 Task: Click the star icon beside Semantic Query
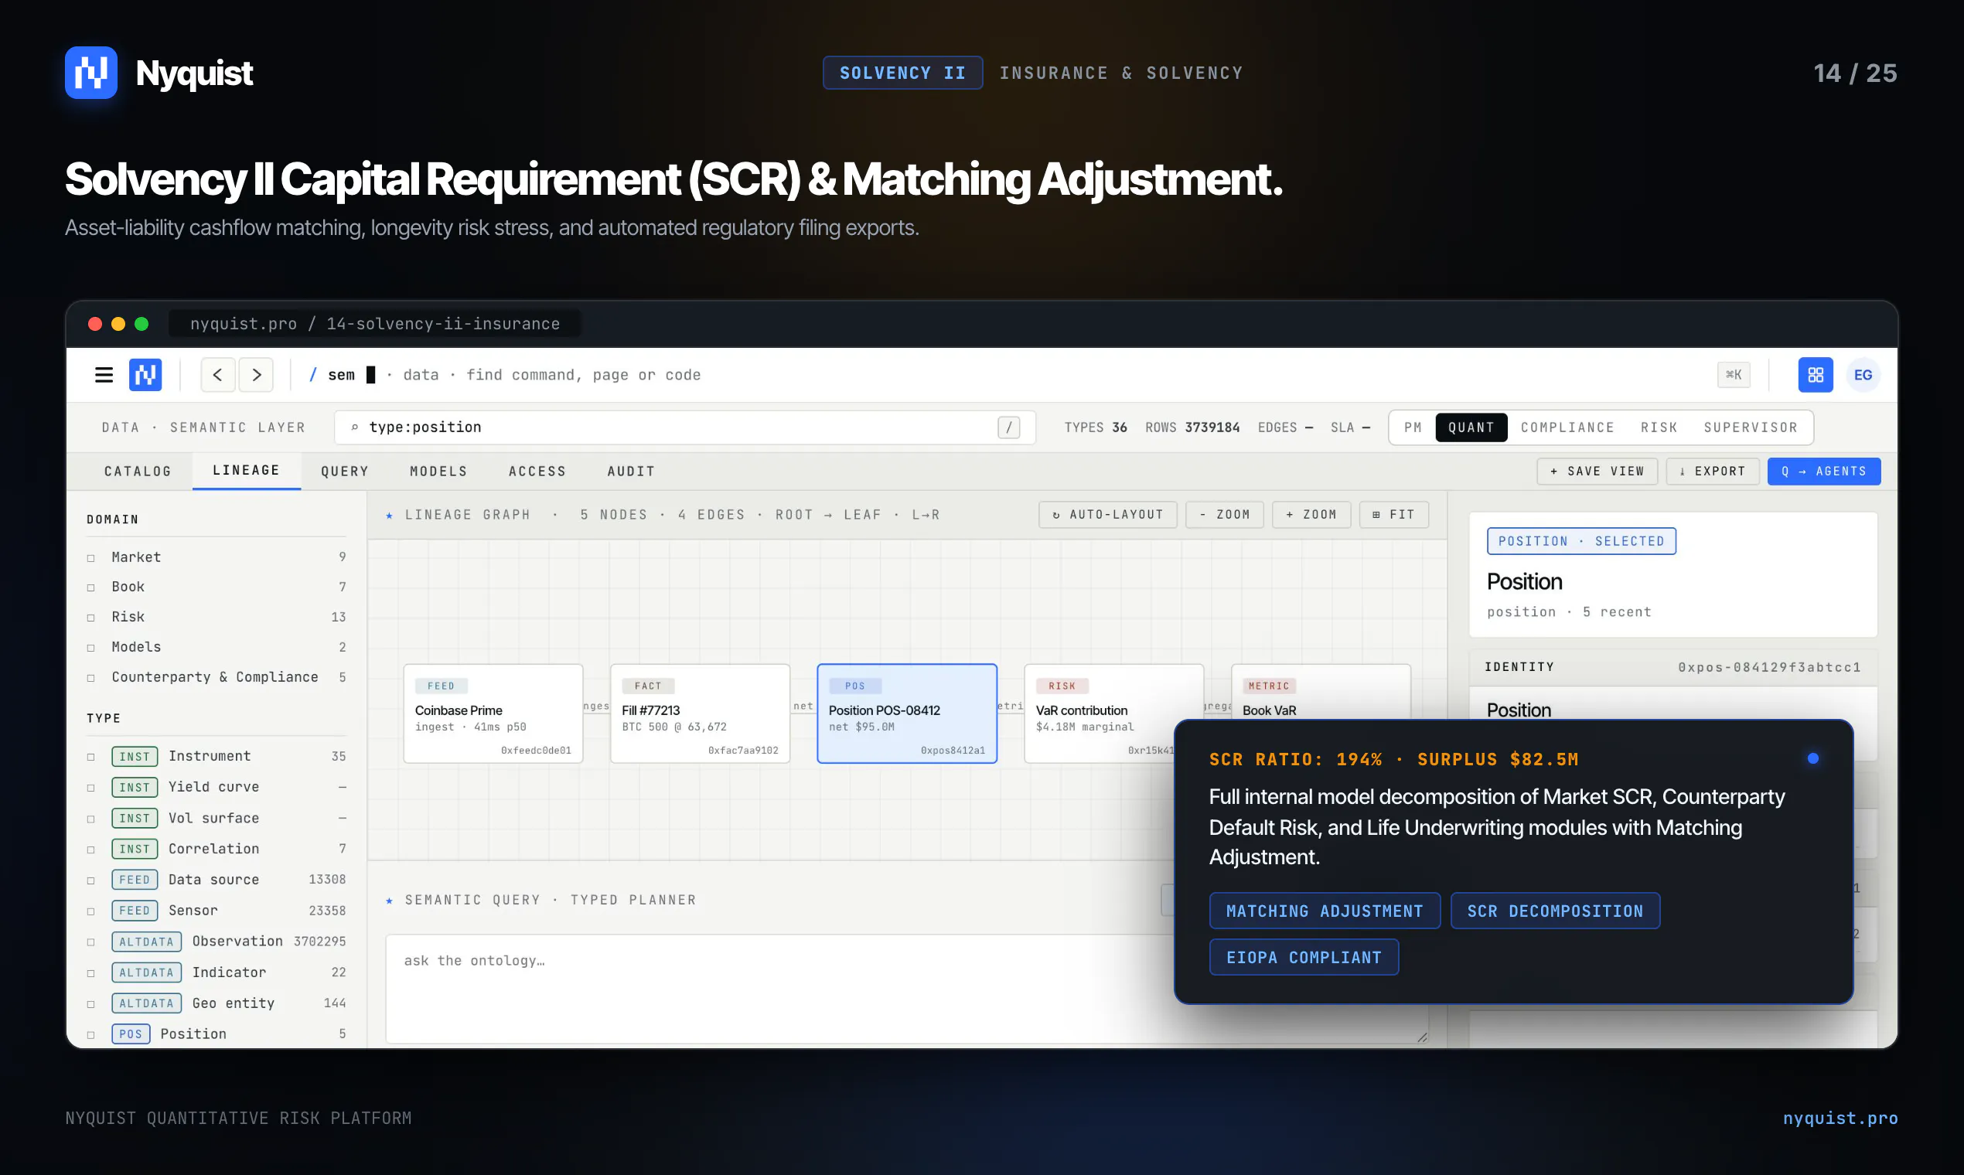pos(389,901)
